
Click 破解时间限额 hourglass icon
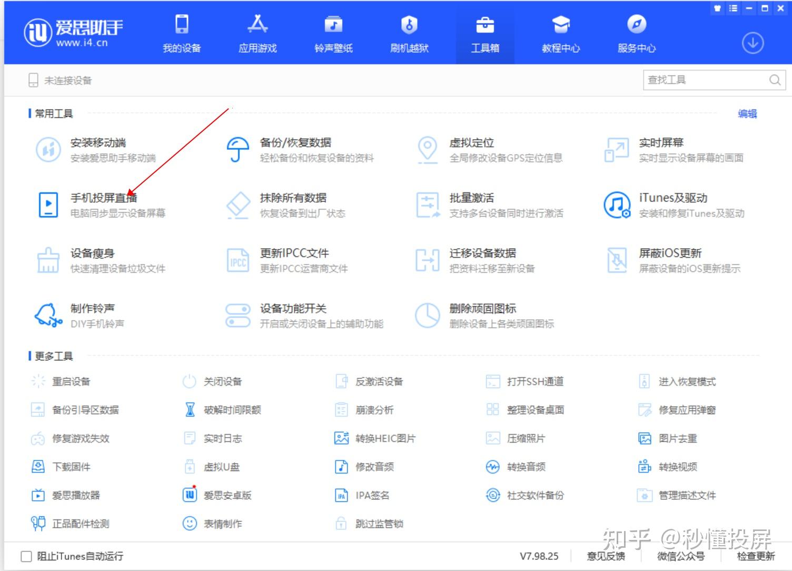190,410
